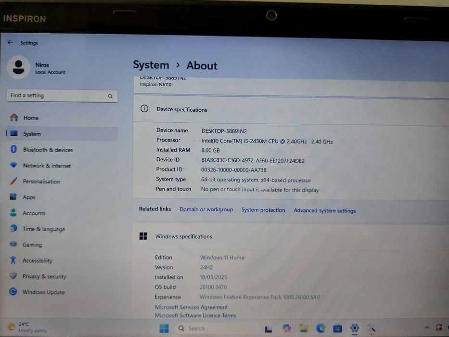Open Task View in the taskbar

click(269, 329)
